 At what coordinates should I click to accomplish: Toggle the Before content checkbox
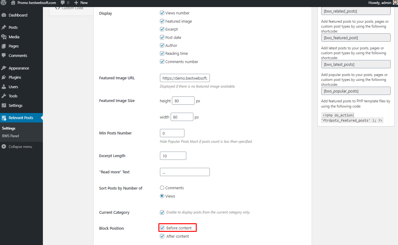coord(162,228)
